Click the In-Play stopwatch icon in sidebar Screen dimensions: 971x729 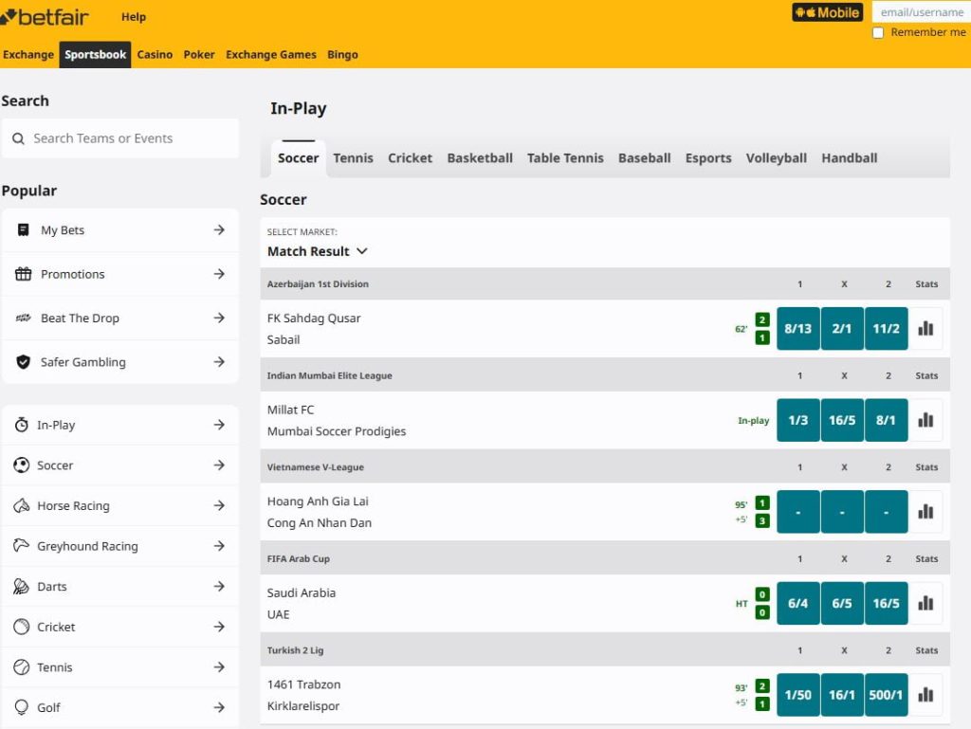tap(22, 425)
